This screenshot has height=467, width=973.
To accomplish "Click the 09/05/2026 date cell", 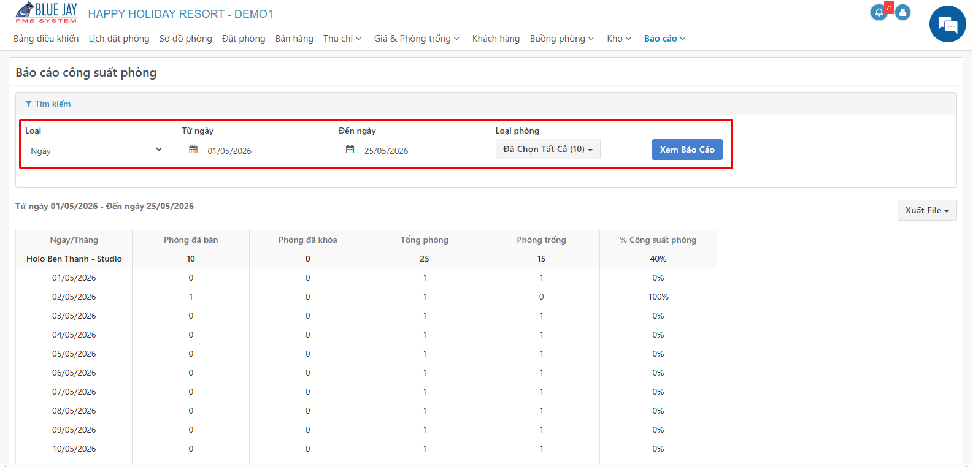I will point(74,430).
